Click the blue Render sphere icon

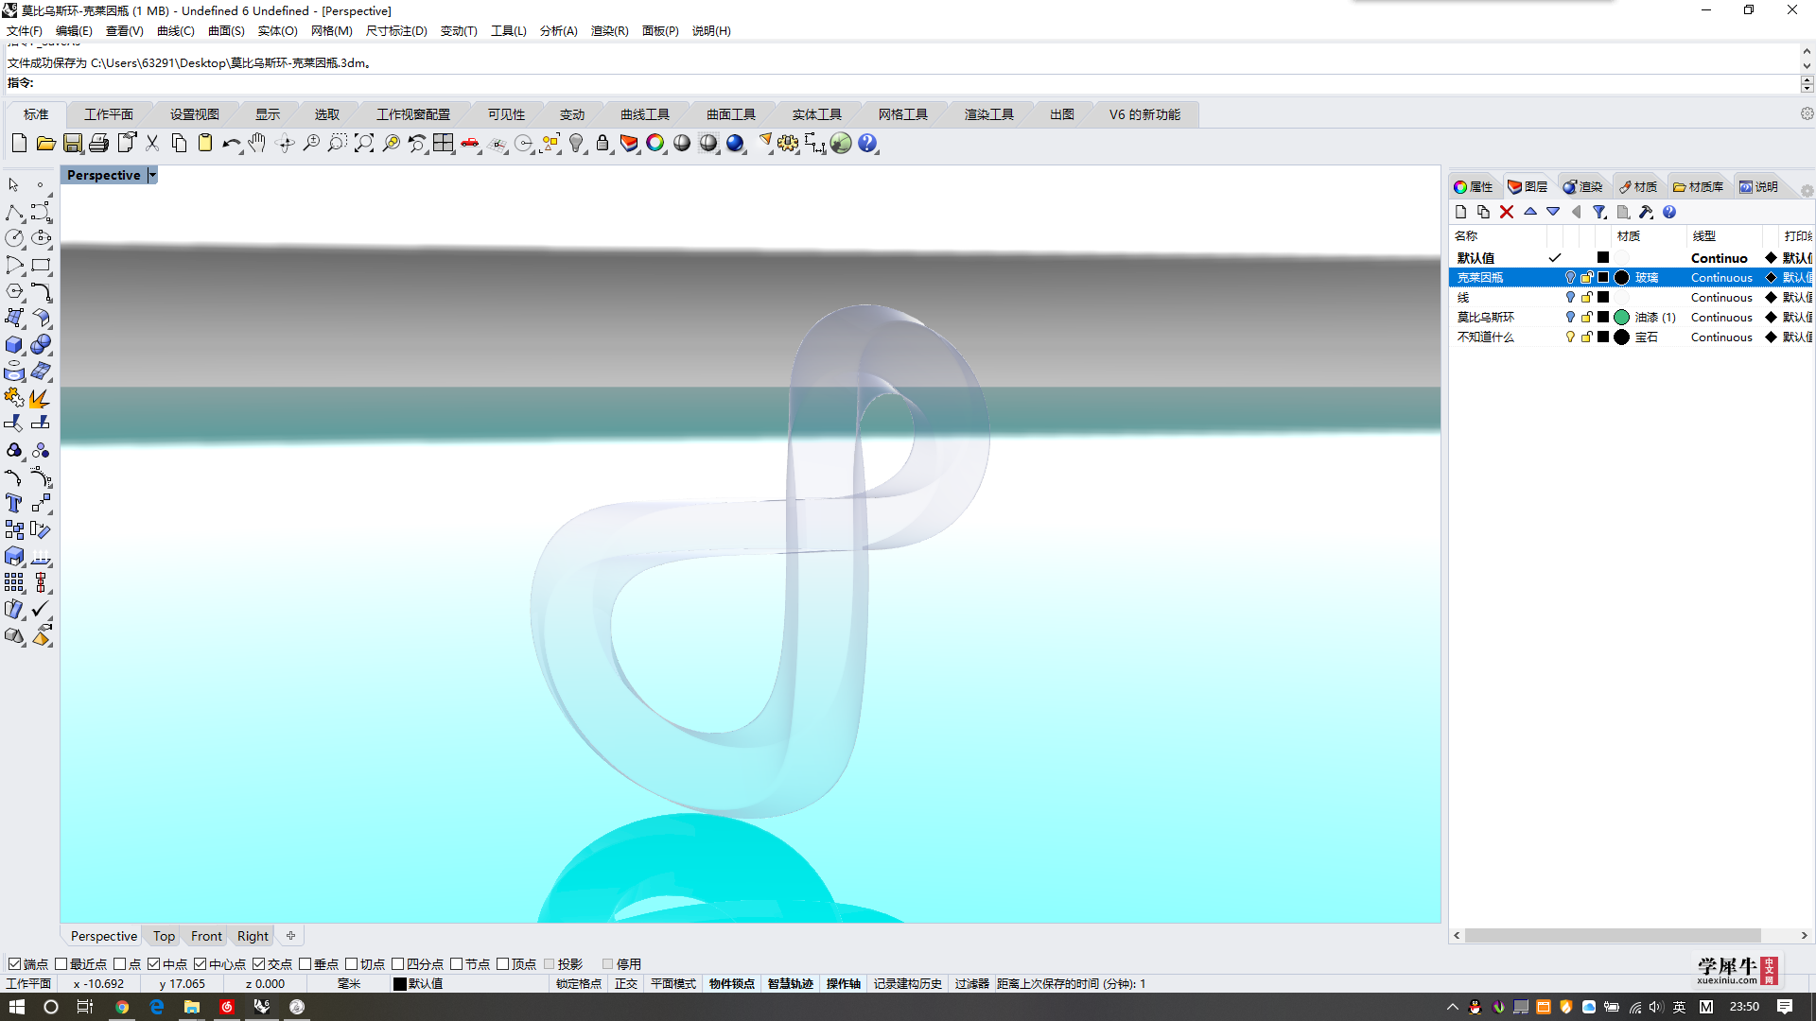coord(735,144)
